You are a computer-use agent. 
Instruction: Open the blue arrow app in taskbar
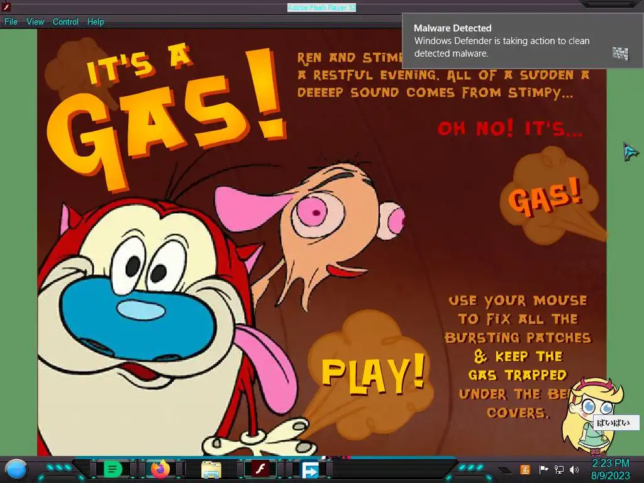(309, 469)
